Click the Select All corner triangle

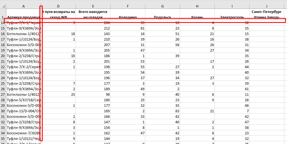[x=3, y=6]
